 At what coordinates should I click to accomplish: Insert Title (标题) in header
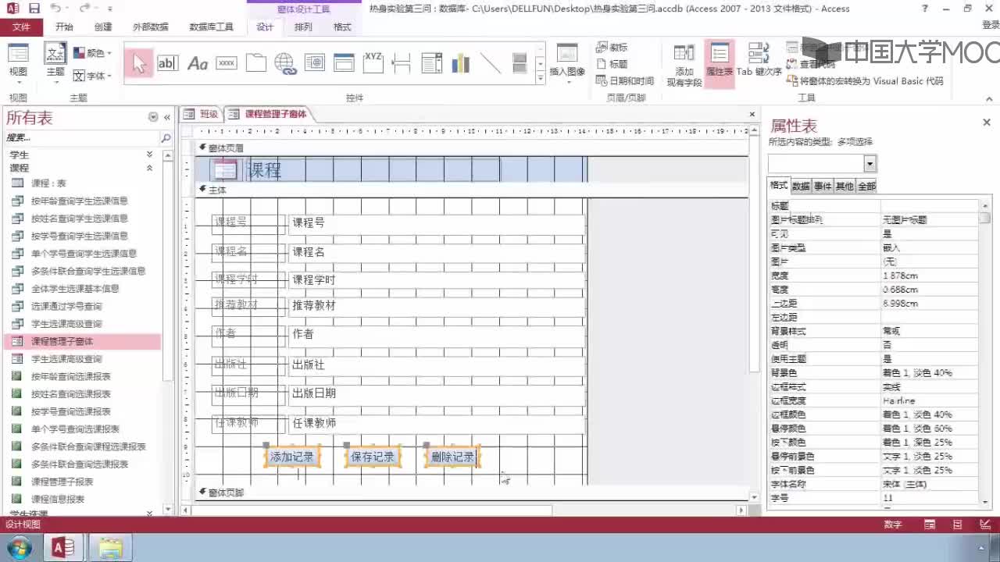(612, 64)
